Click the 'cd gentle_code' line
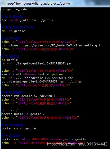This screenshot has width=110, height=149. pos(14,9)
